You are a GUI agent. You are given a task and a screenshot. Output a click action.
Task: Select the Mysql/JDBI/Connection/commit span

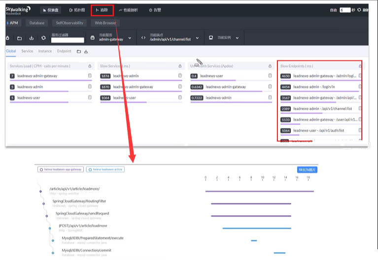click(87, 250)
